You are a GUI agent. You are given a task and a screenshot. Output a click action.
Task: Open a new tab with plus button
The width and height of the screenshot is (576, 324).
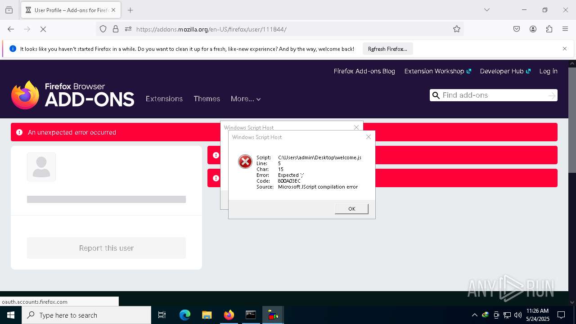tap(130, 10)
